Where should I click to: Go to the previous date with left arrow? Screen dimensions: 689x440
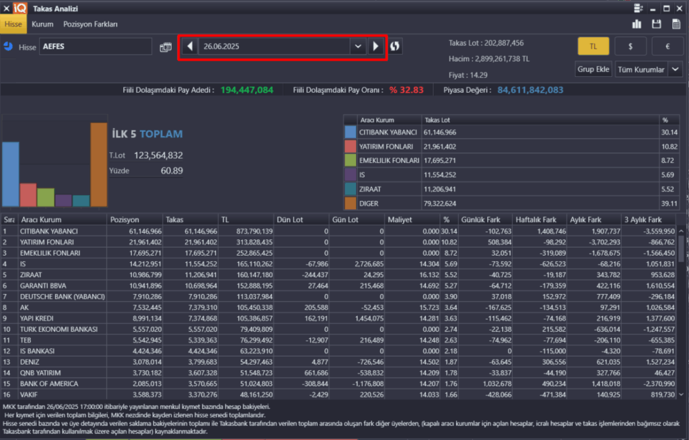tap(190, 46)
